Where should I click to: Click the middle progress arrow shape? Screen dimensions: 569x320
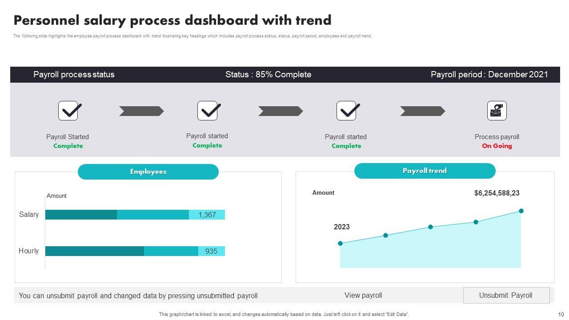[x=280, y=111]
